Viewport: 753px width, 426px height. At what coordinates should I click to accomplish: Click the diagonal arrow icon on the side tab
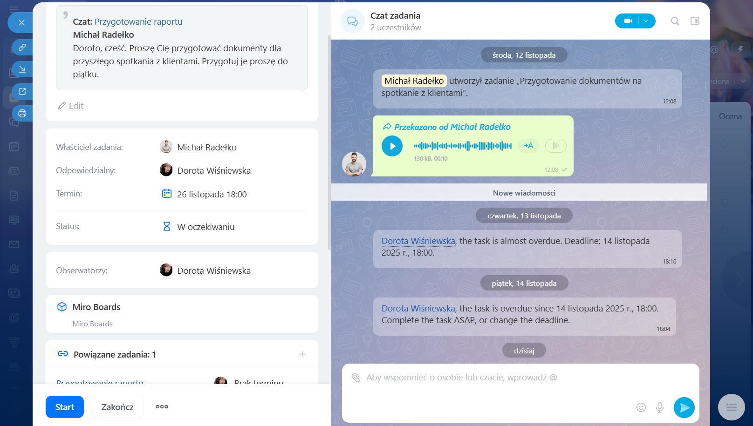[22, 70]
